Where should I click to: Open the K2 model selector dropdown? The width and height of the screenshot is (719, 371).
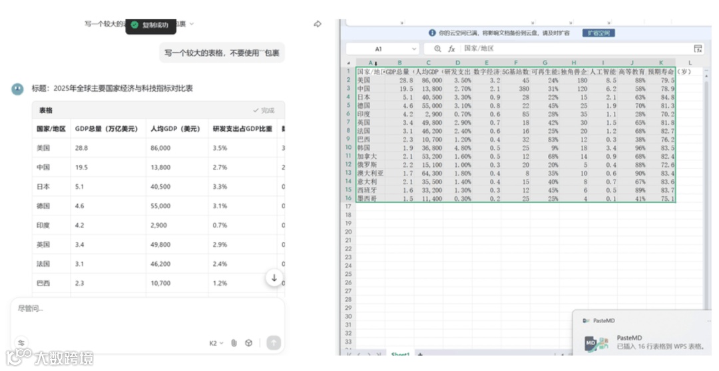click(x=216, y=343)
